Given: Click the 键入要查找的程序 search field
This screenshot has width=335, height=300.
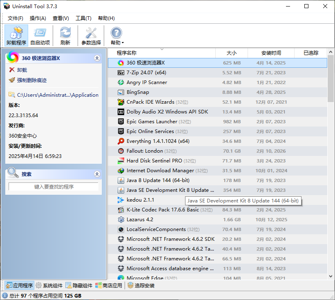Looking at the screenshot, I should click(x=54, y=187).
